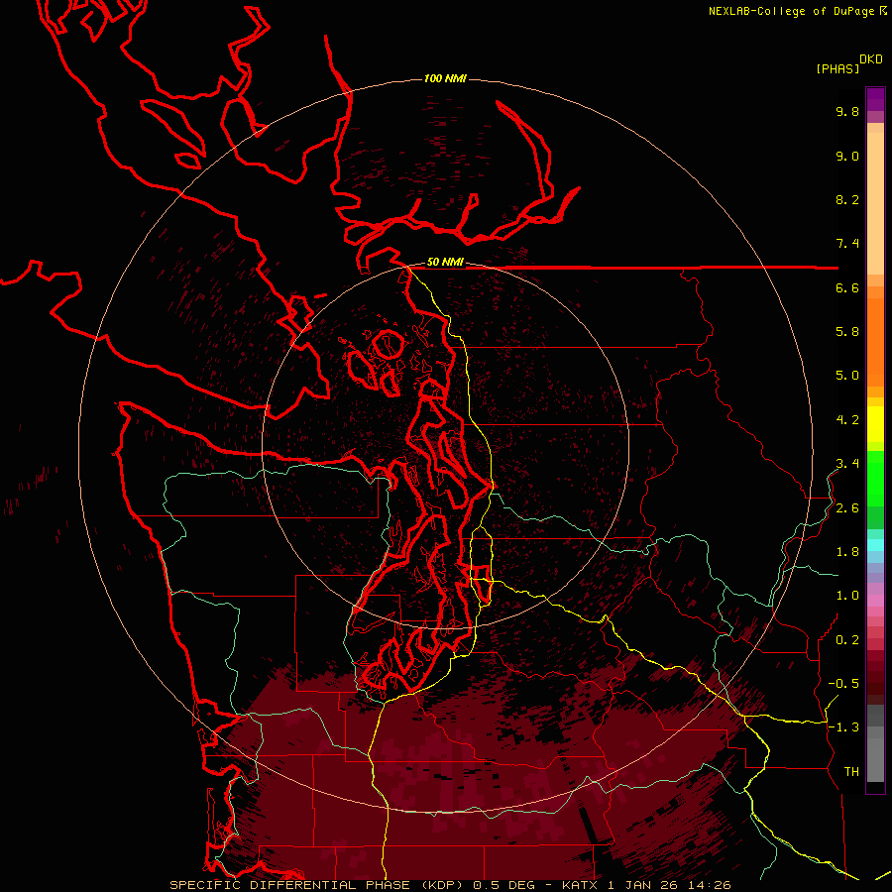Click the DKD product label

click(871, 59)
